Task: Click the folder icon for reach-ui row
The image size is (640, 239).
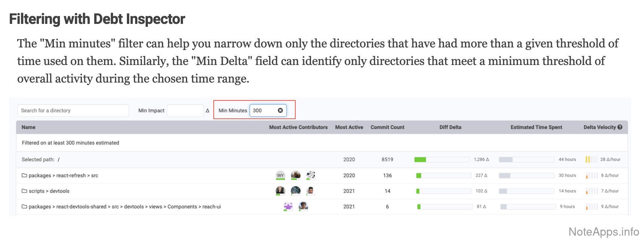Action: (x=24, y=207)
